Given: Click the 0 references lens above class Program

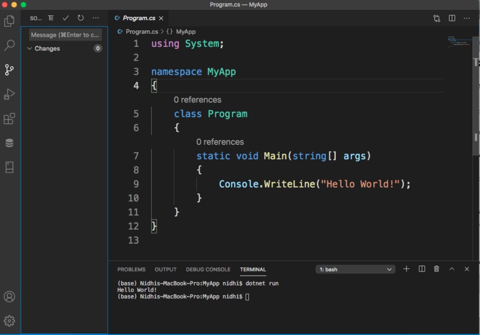Looking at the screenshot, I should 198,100.
